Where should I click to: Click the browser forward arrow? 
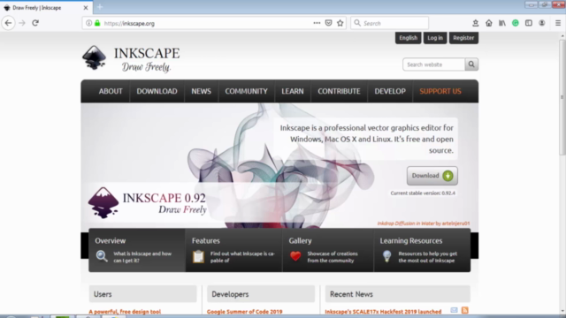click(22, 23)
